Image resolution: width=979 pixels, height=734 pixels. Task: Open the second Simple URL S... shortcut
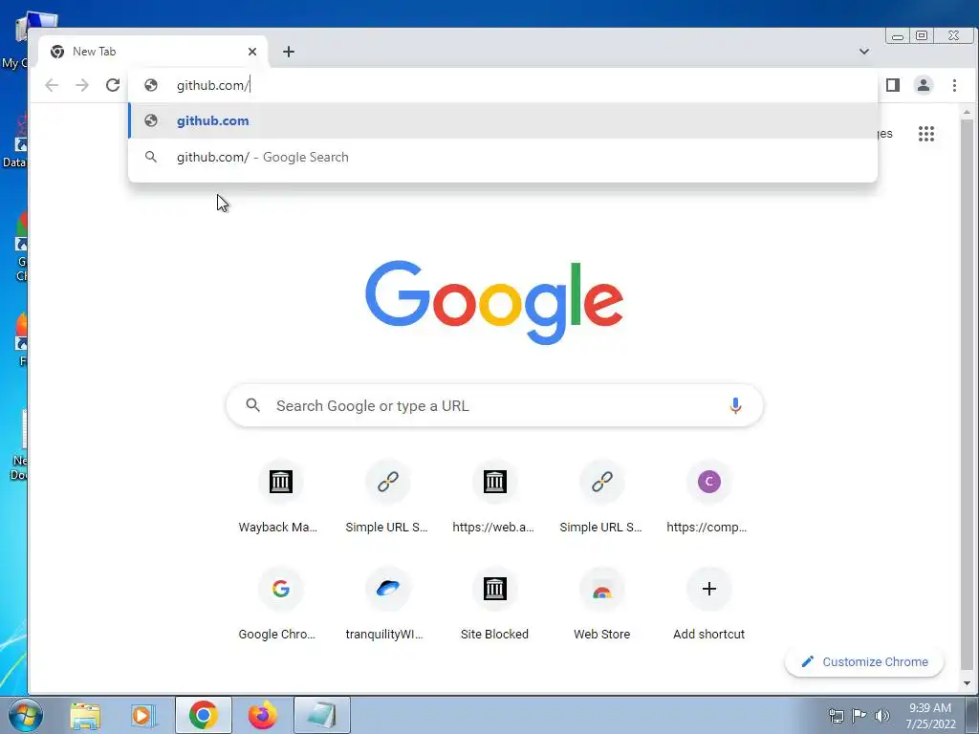(601, 497)
